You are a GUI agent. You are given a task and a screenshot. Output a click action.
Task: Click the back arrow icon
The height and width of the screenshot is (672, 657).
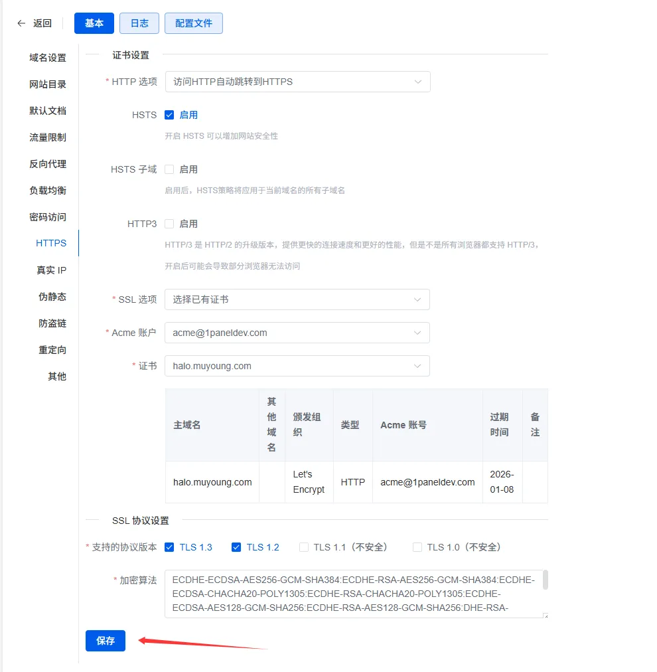21,23
